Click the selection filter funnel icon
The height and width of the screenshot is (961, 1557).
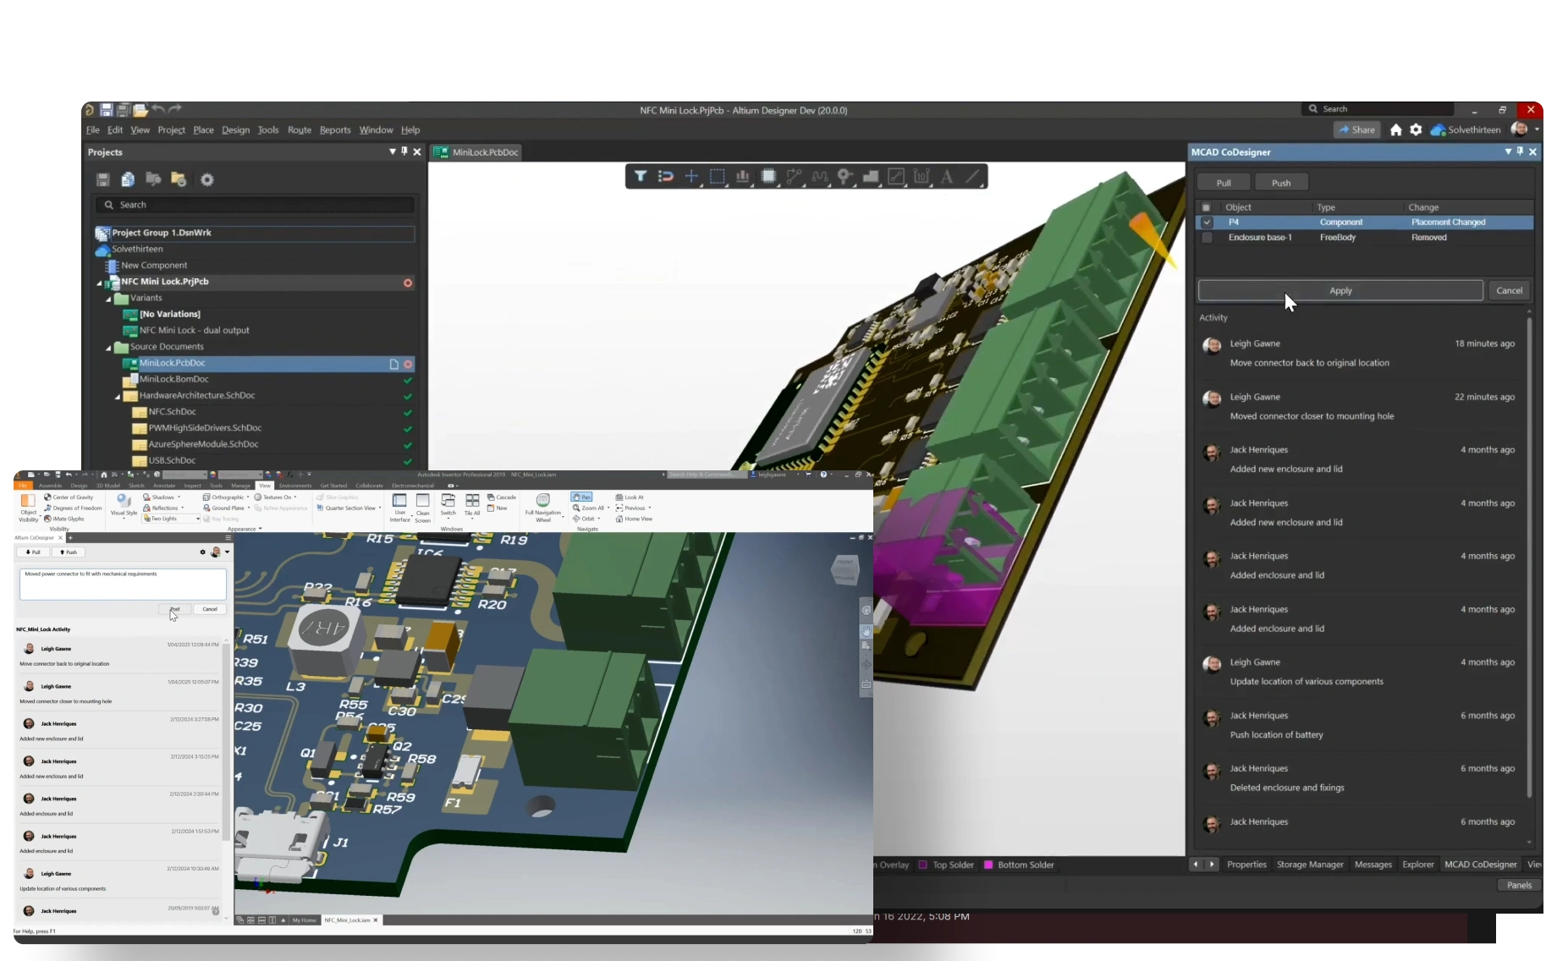pos(641,177)
